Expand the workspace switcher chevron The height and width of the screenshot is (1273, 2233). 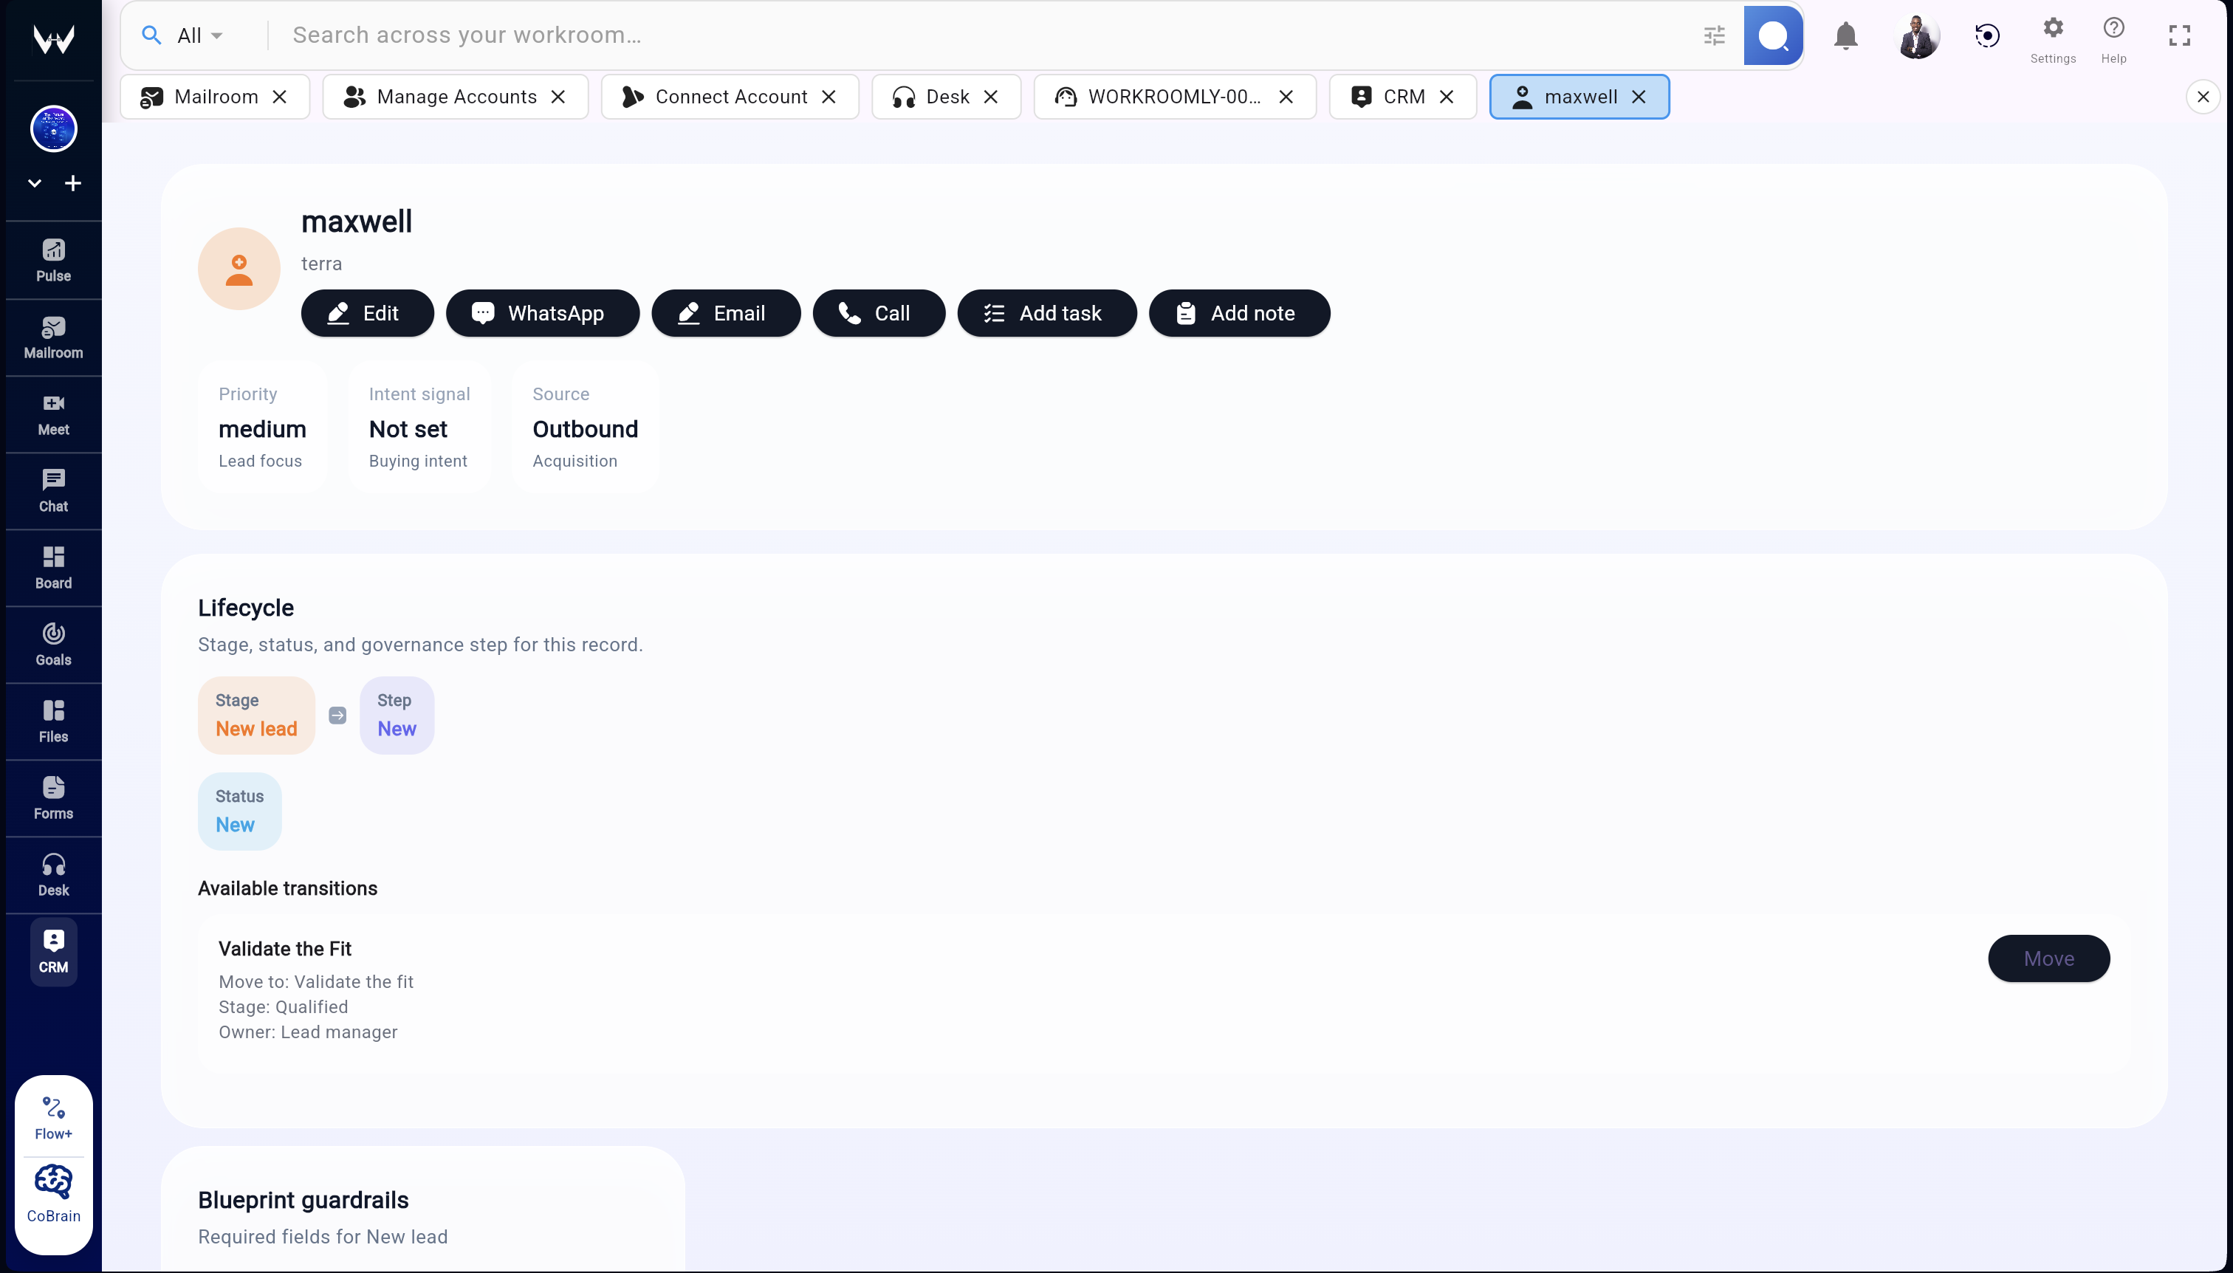point(34,182)
